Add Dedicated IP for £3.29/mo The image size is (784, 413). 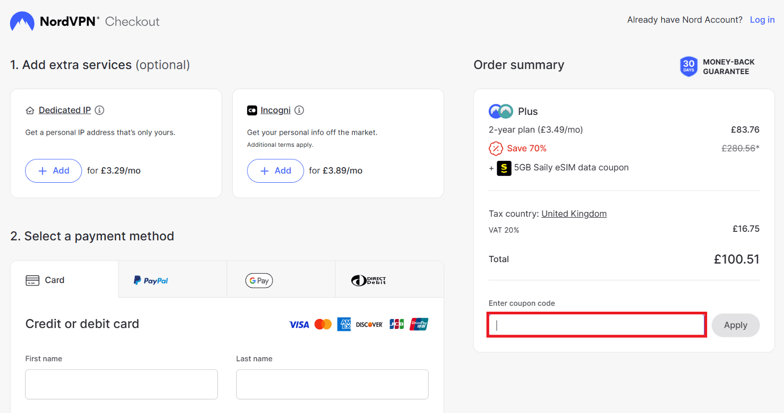pyautogui.click(x=53, y=171)
